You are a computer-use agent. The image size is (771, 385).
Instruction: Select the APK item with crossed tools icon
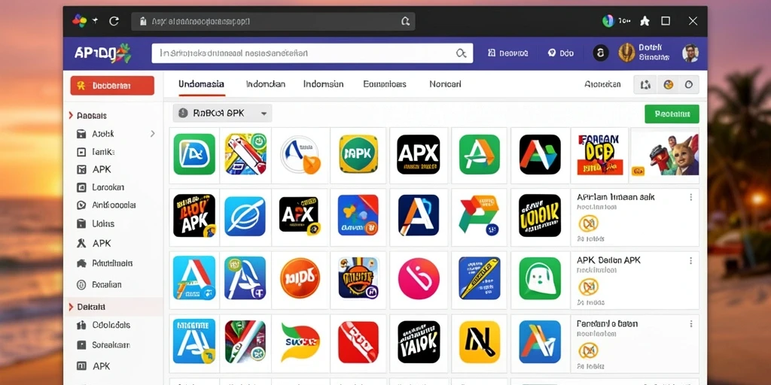[x=94, y=243]
